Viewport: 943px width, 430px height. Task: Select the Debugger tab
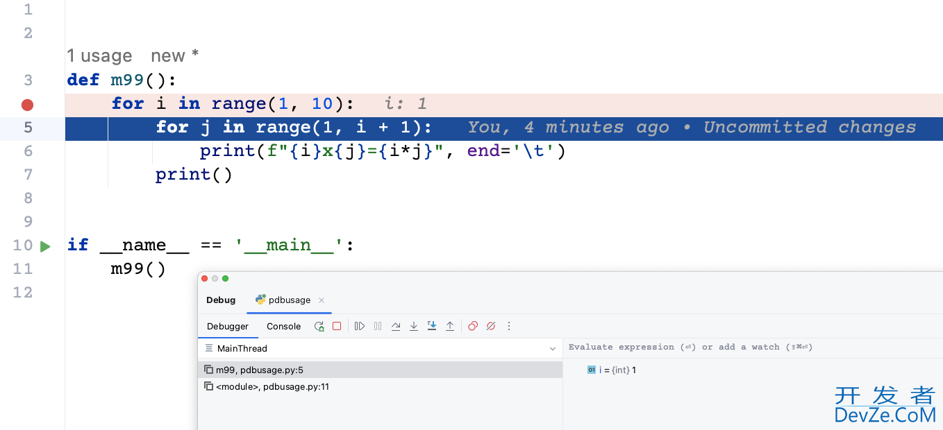[x=228, y=326]
